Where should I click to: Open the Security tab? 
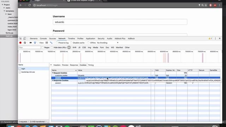point(101,38)
